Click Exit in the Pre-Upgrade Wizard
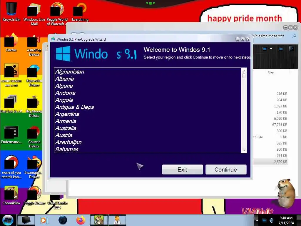The image size is (301, 226). [x=182, y=169]
